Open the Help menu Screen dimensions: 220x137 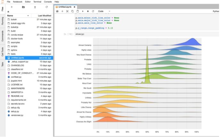(57, 2)
